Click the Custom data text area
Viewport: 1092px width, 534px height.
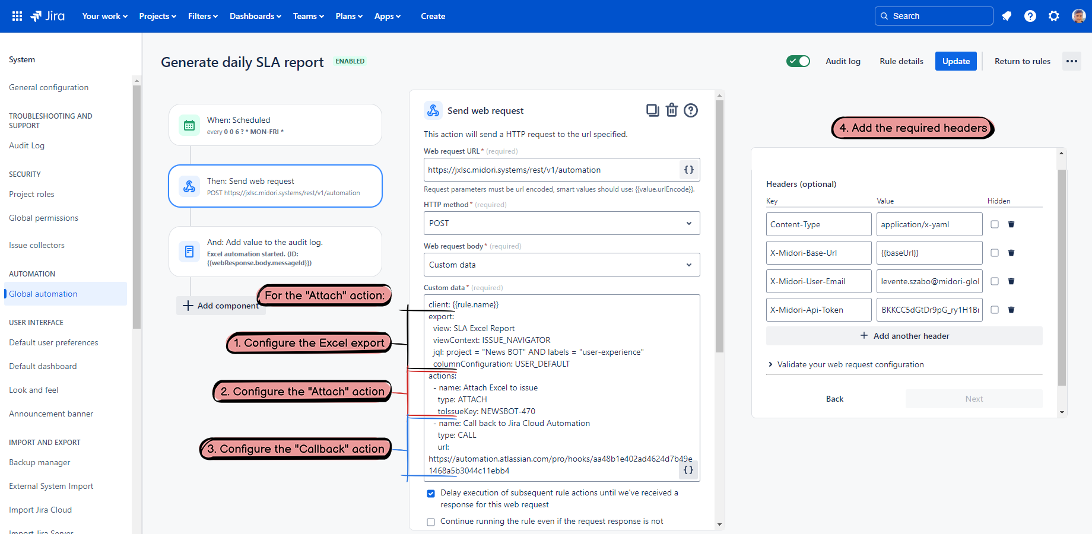point(561,388)
